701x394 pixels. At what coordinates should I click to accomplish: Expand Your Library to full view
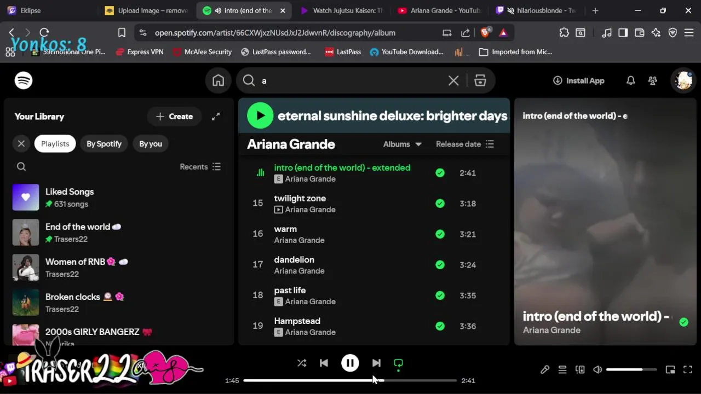[x=216, y=116]
